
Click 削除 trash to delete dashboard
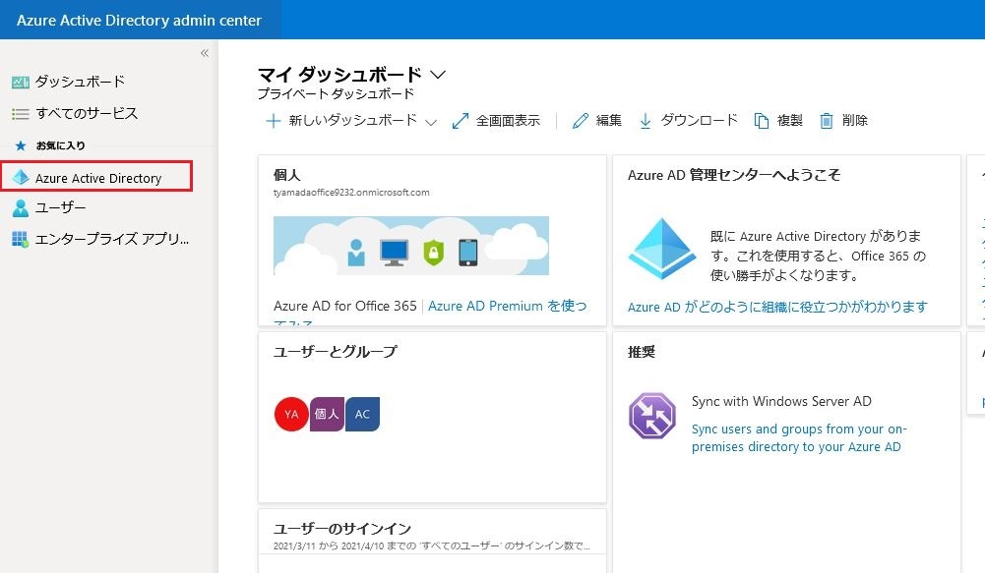tap(843, 121)
